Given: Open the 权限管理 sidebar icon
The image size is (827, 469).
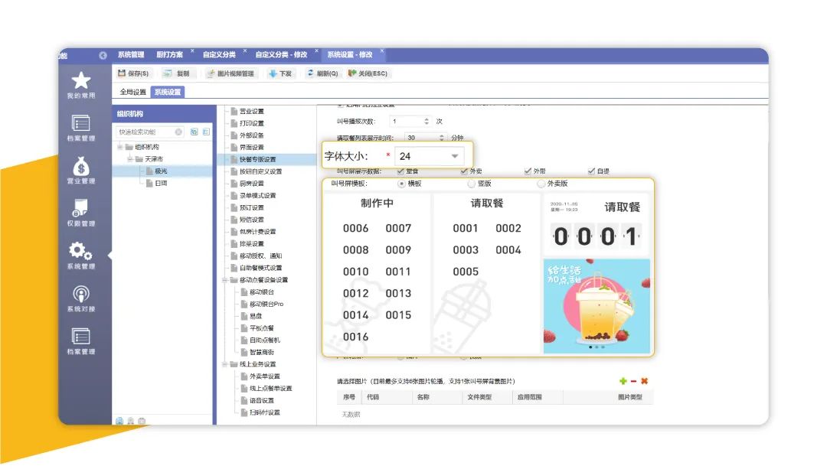Looking at the screenshot, I should [80, 208].
